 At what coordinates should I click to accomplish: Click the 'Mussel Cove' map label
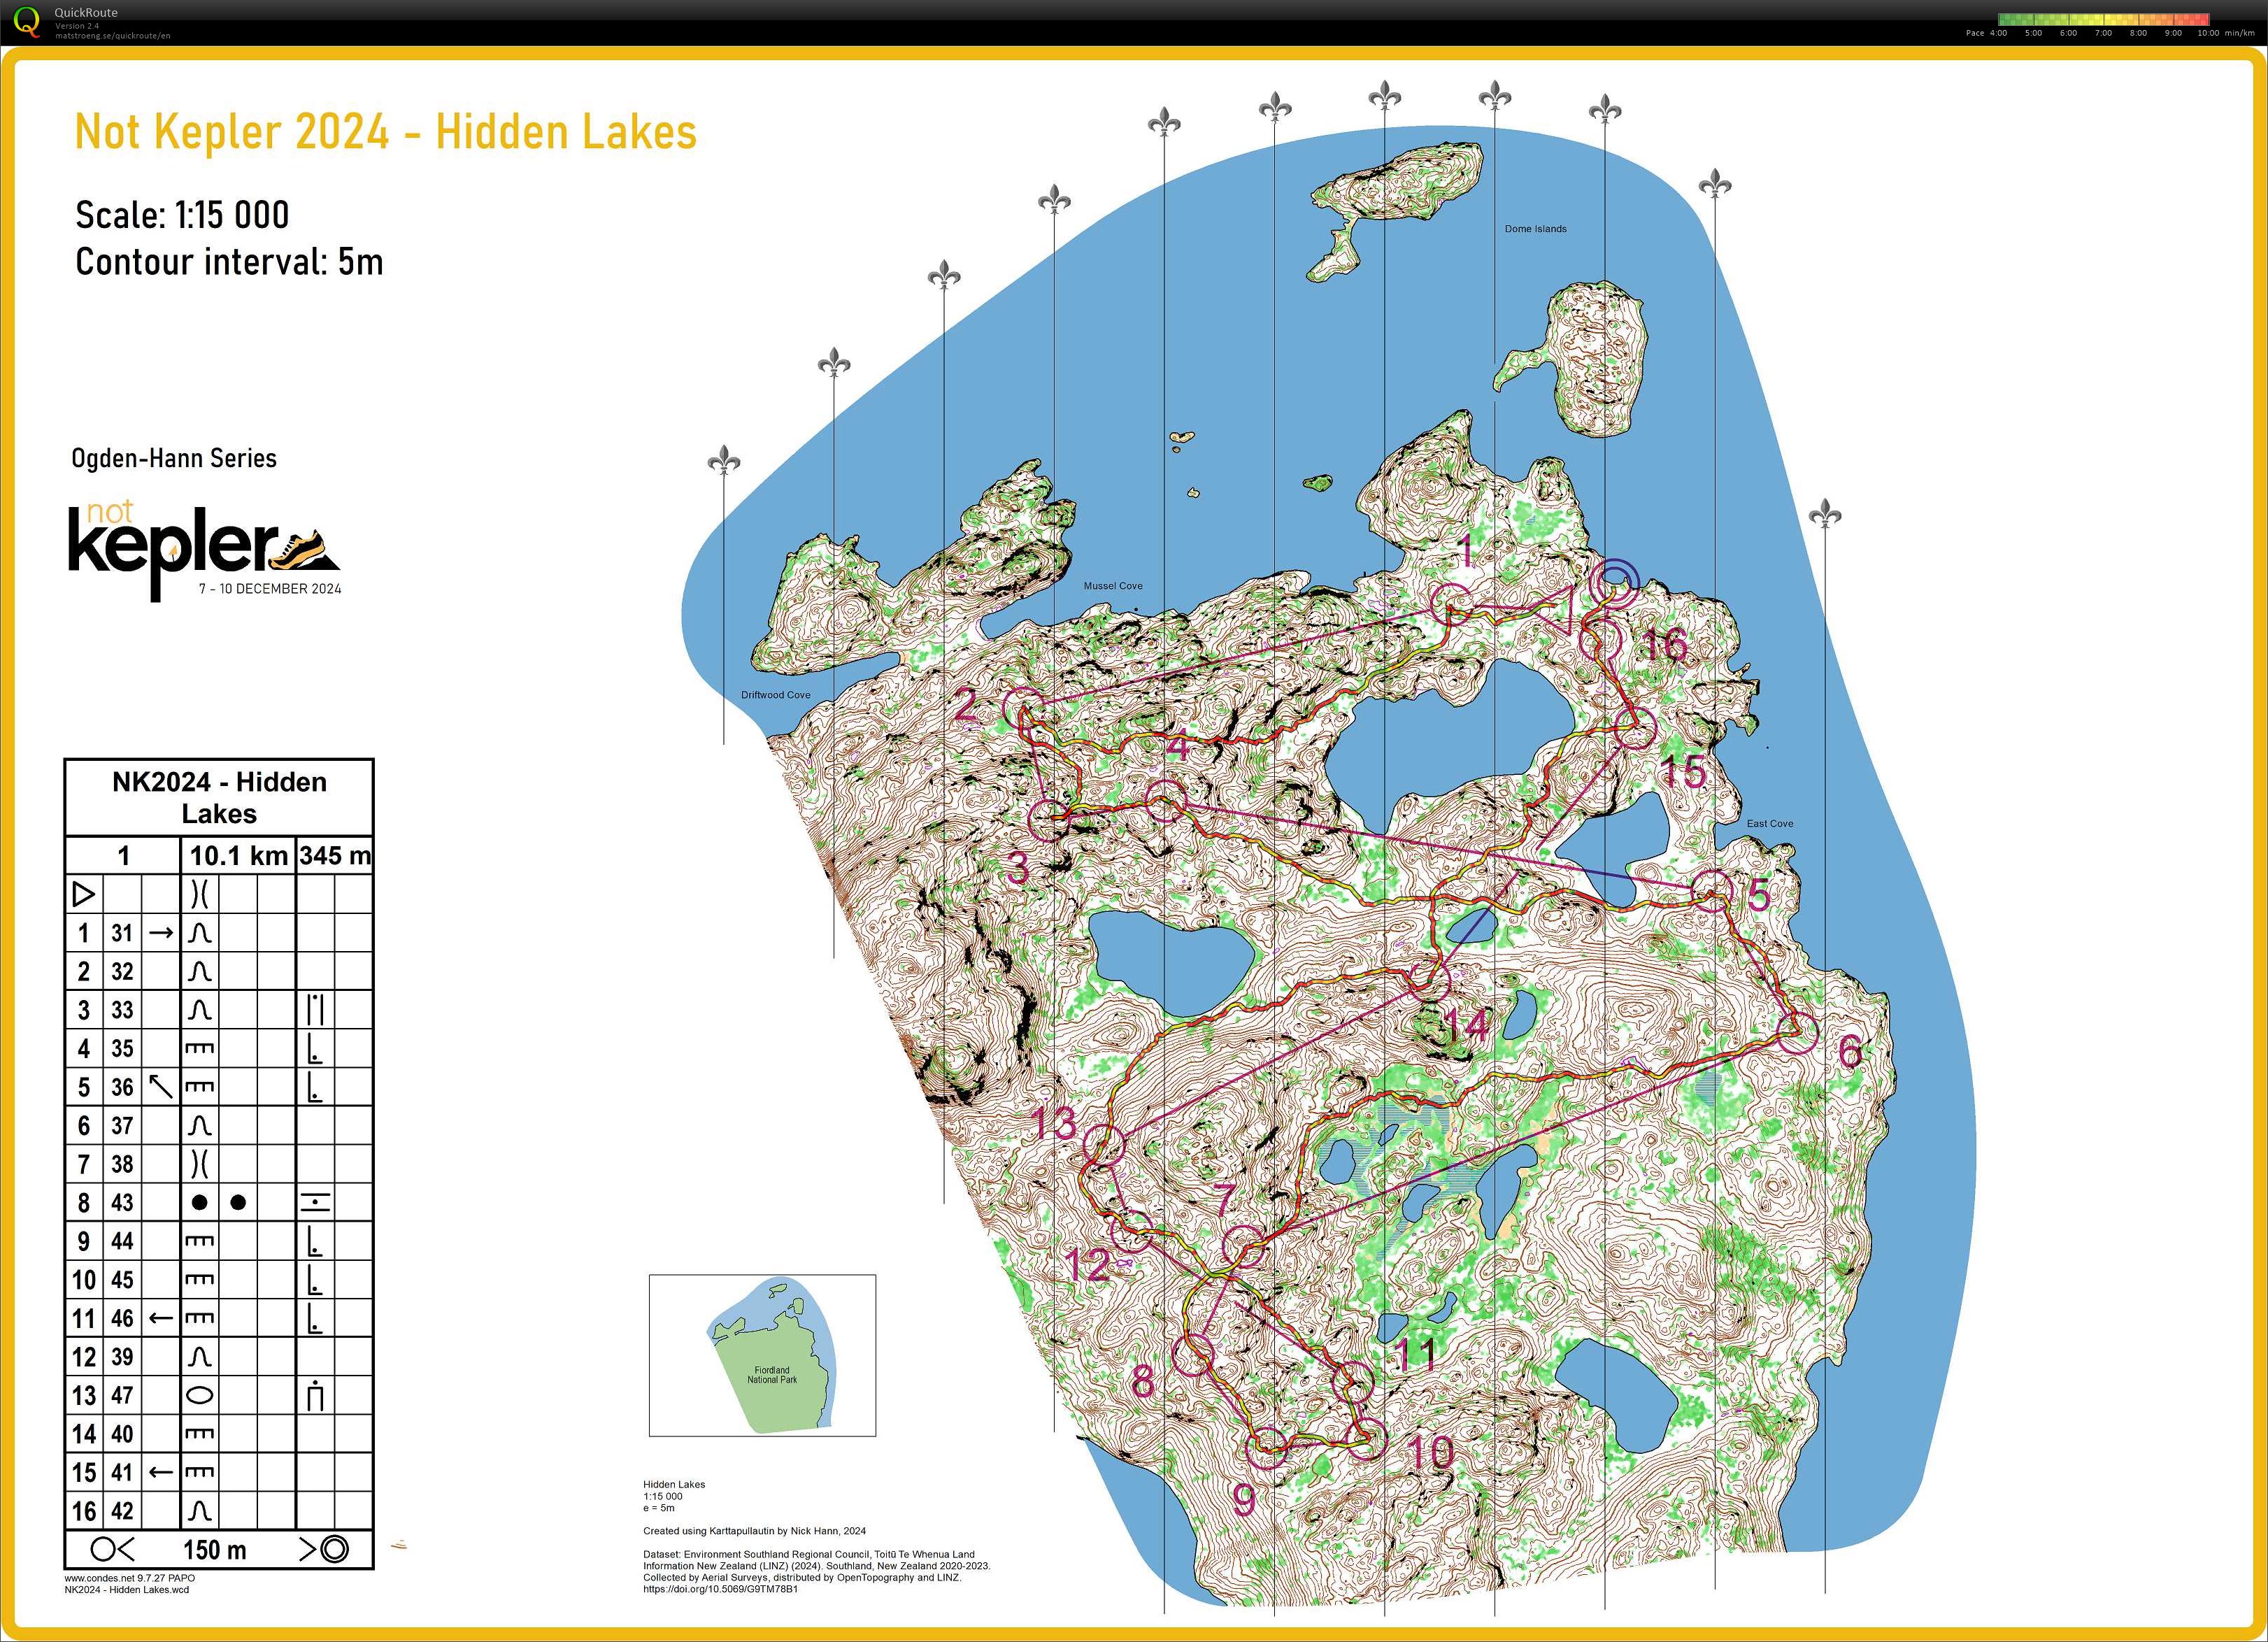(x=1112, y=586)
